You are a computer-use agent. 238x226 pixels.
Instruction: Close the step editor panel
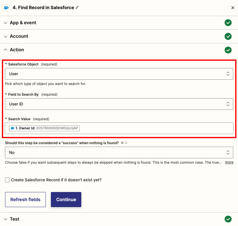(x=233, y=8)
